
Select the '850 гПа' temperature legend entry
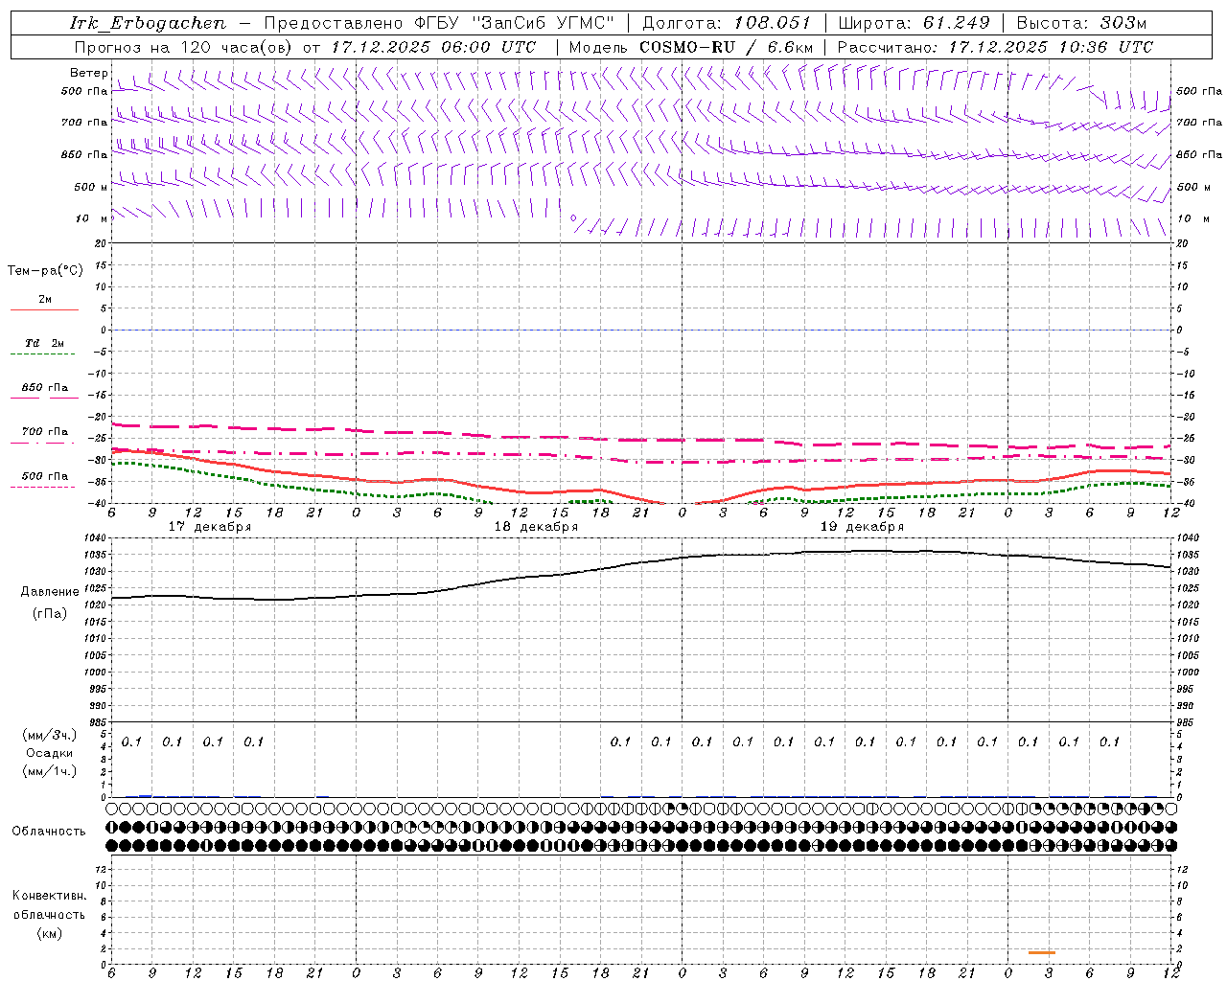click(45, 388)
